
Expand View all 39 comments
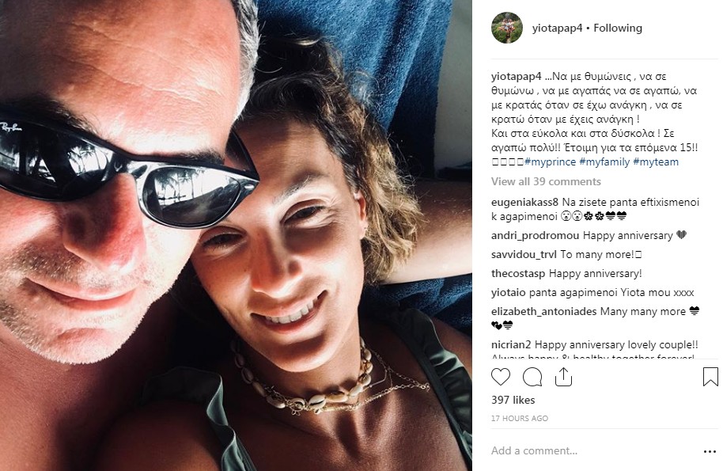pyautogui.click(x=546, y=181)
